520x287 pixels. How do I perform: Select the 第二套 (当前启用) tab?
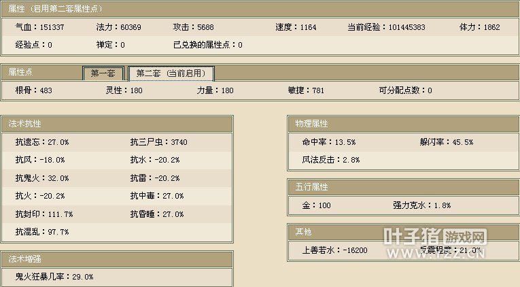pos(171,73)
